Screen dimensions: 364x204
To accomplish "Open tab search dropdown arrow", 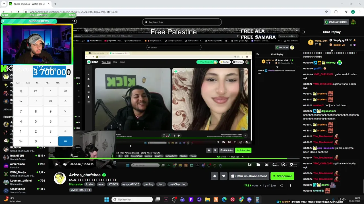I will point(4,4).
